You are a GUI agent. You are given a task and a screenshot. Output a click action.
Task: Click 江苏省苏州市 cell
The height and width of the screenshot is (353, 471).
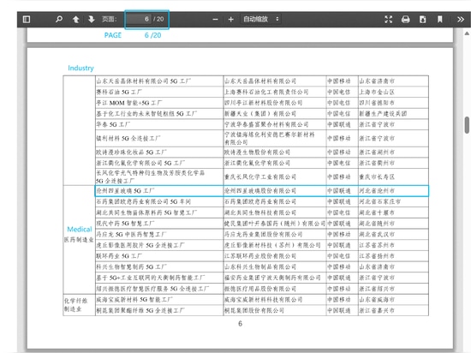pyautogui.click(x=393, y=245)
